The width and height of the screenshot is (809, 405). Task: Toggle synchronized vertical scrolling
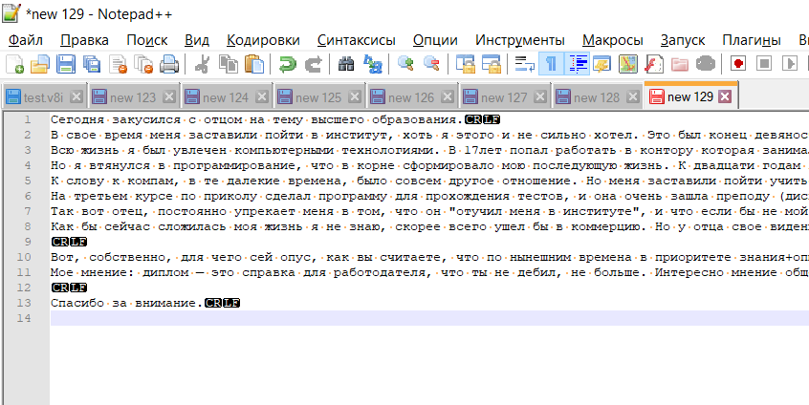click(x=466, y=64)
